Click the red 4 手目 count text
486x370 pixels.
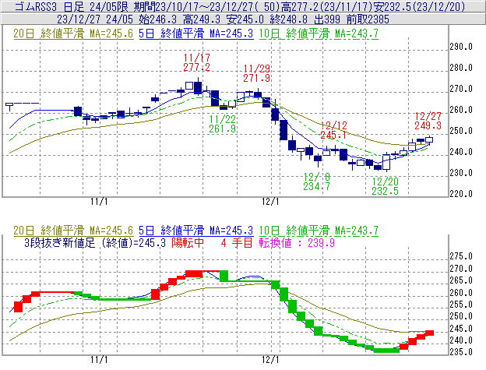(x=237, y=242)
